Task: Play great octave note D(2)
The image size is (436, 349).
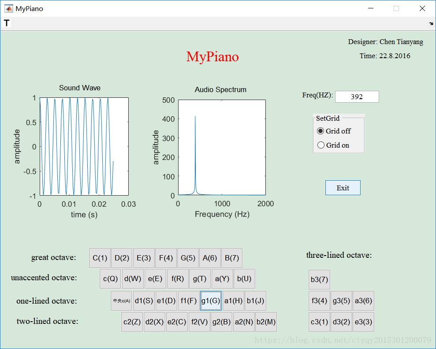Action: 122,258
